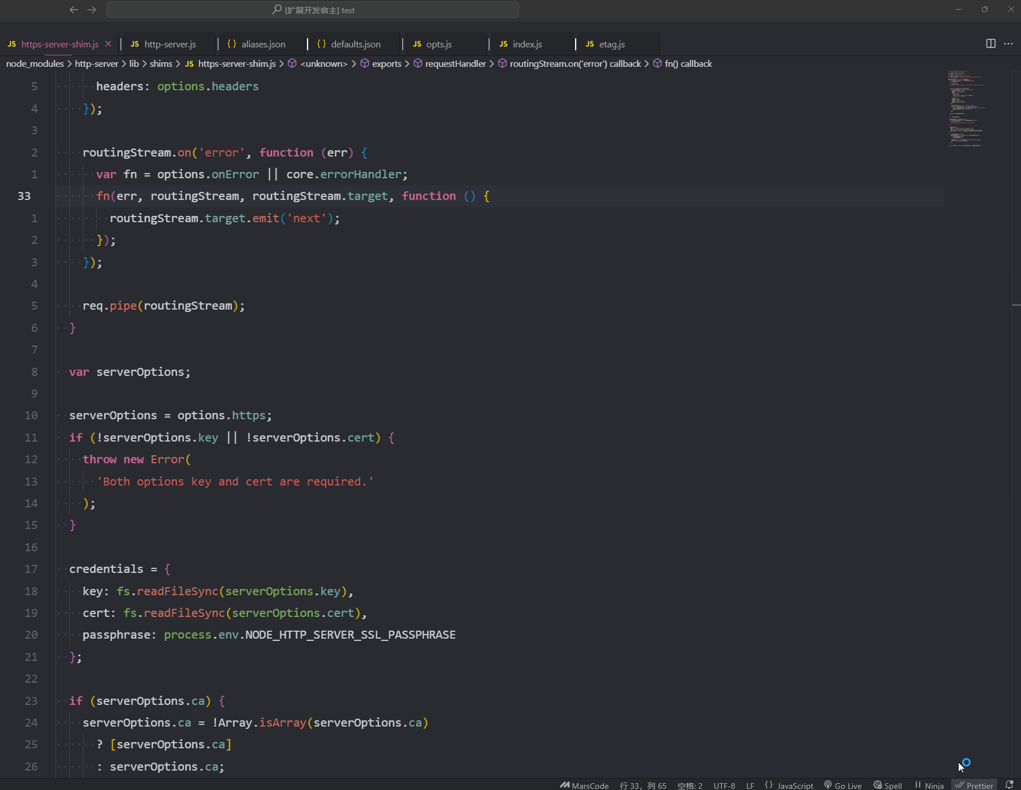
Task: Open the shims breadcrumb segment
Action: click(x=161, y=64)
